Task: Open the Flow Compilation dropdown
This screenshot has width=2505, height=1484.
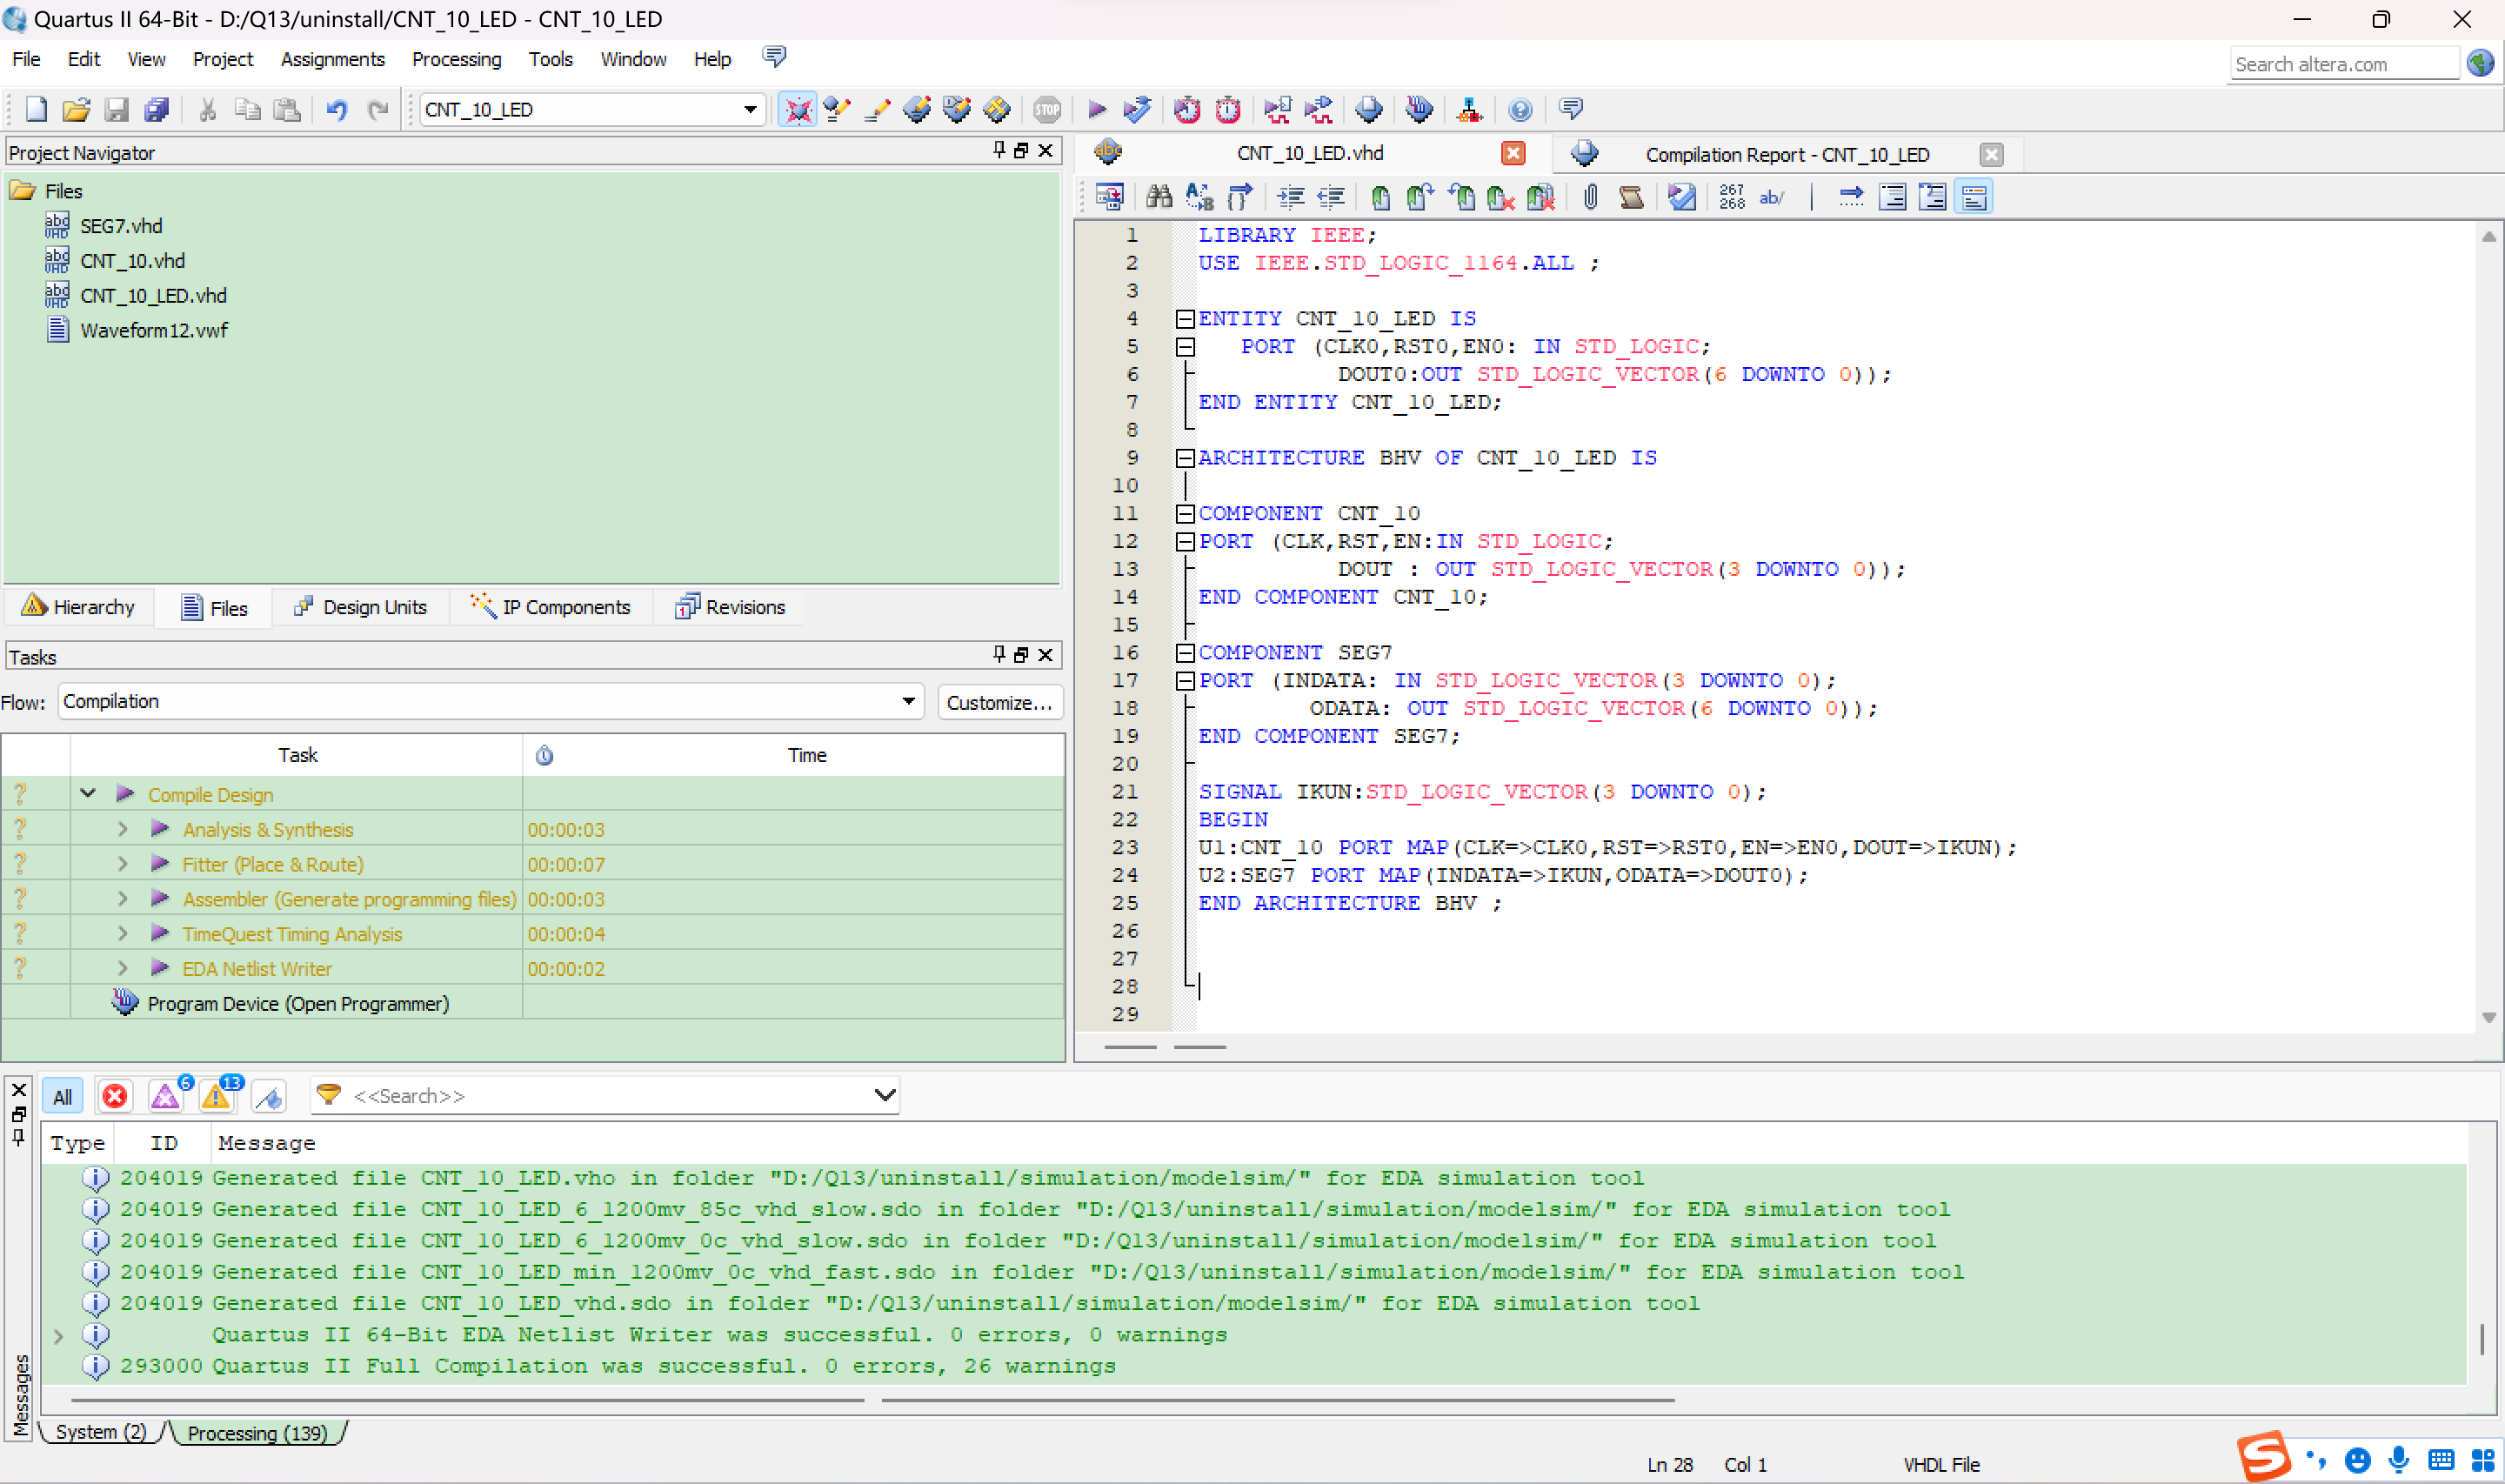Action: pyautogui.click(x=908, y=701)
